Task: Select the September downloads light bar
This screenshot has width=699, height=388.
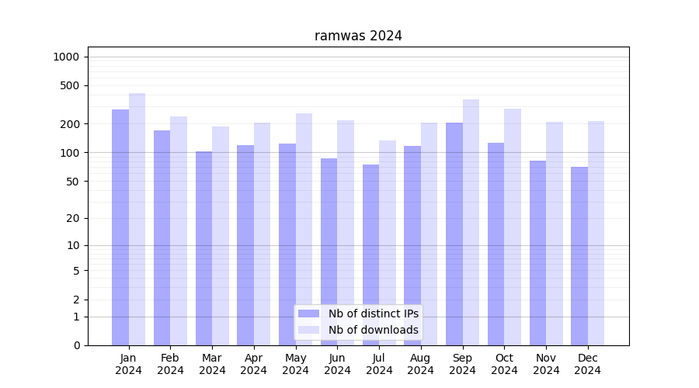Action: click(471, 223)
